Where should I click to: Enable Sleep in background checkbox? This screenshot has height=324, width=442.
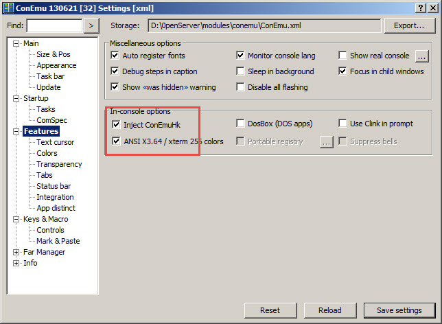(240, 71)
